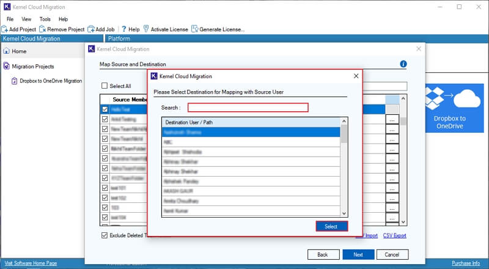Open the Help menu in the menu bar
This screenshot has width=489, height=269.
pyautogui.click(x=64, y=19)
